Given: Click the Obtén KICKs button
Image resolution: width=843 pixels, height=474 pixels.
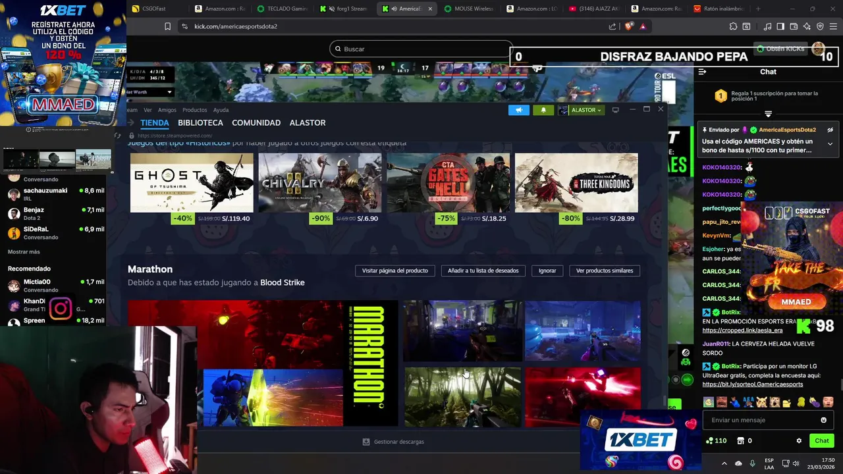Looking at the screenshot, I should 780,49.
